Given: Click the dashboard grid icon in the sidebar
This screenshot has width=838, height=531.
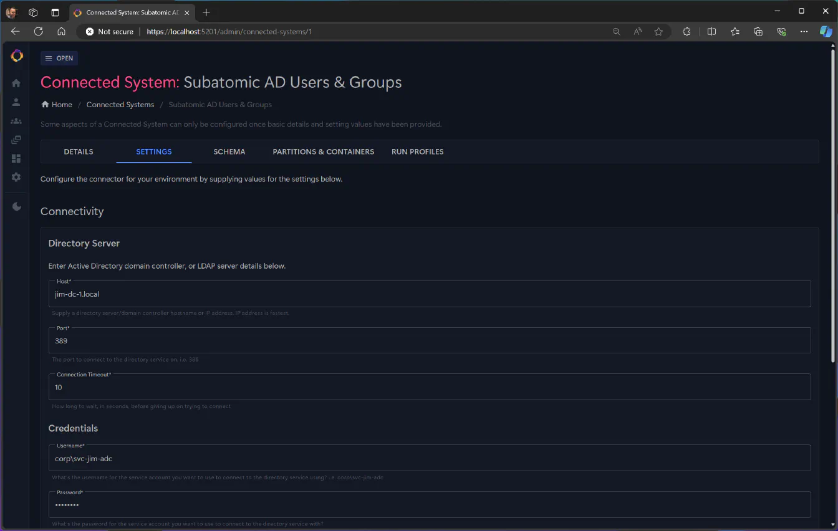Looking at the screenshot, I should [16, 158].
